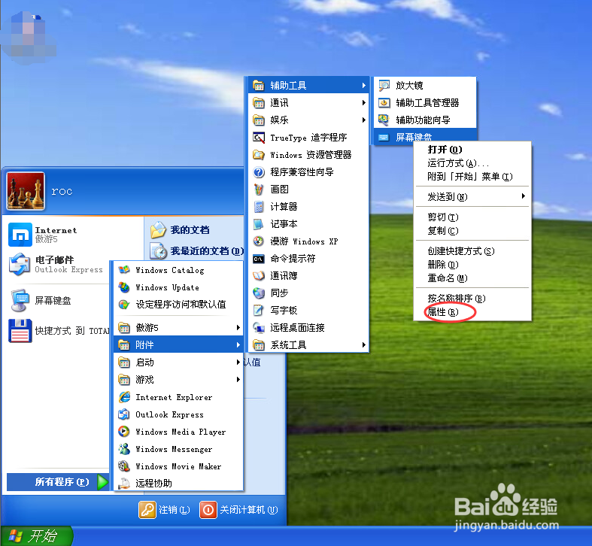Viewport: 592px width, 546px height.
Task: Click the Windows 资源管理器 icon
Action: coord(259,155)
